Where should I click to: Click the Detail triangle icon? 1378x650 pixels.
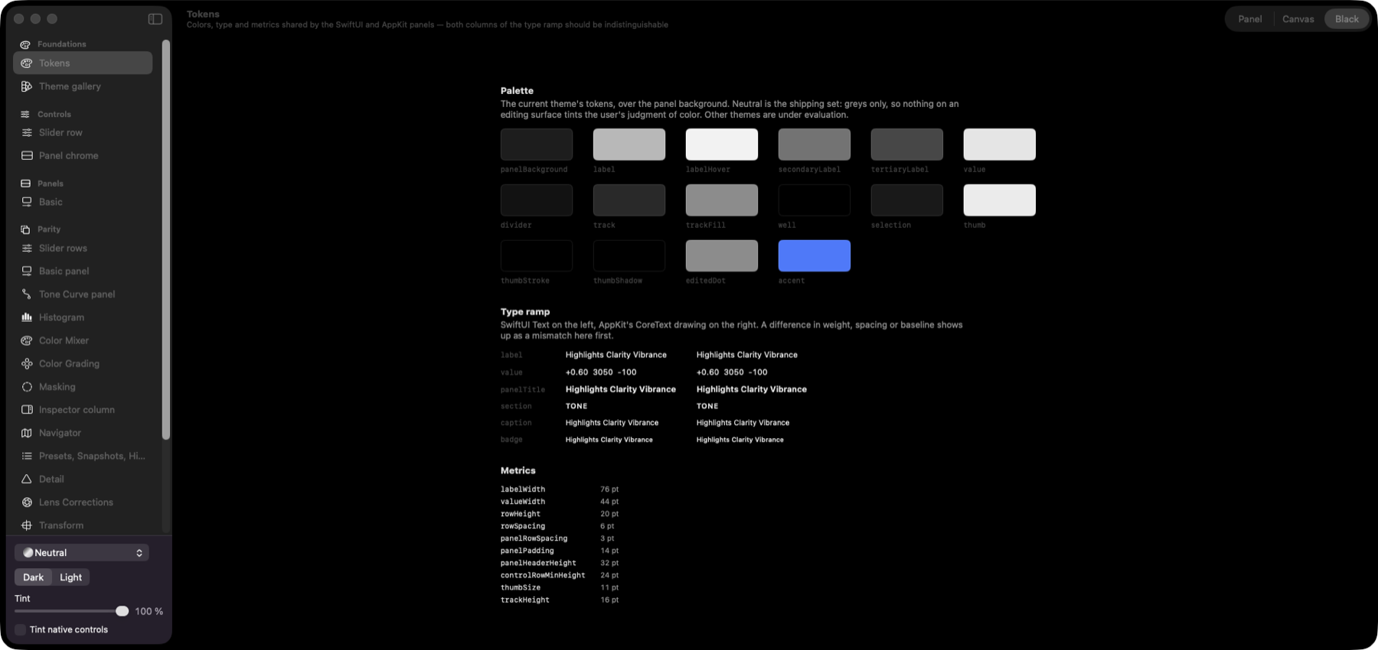[x=27, y=479]
